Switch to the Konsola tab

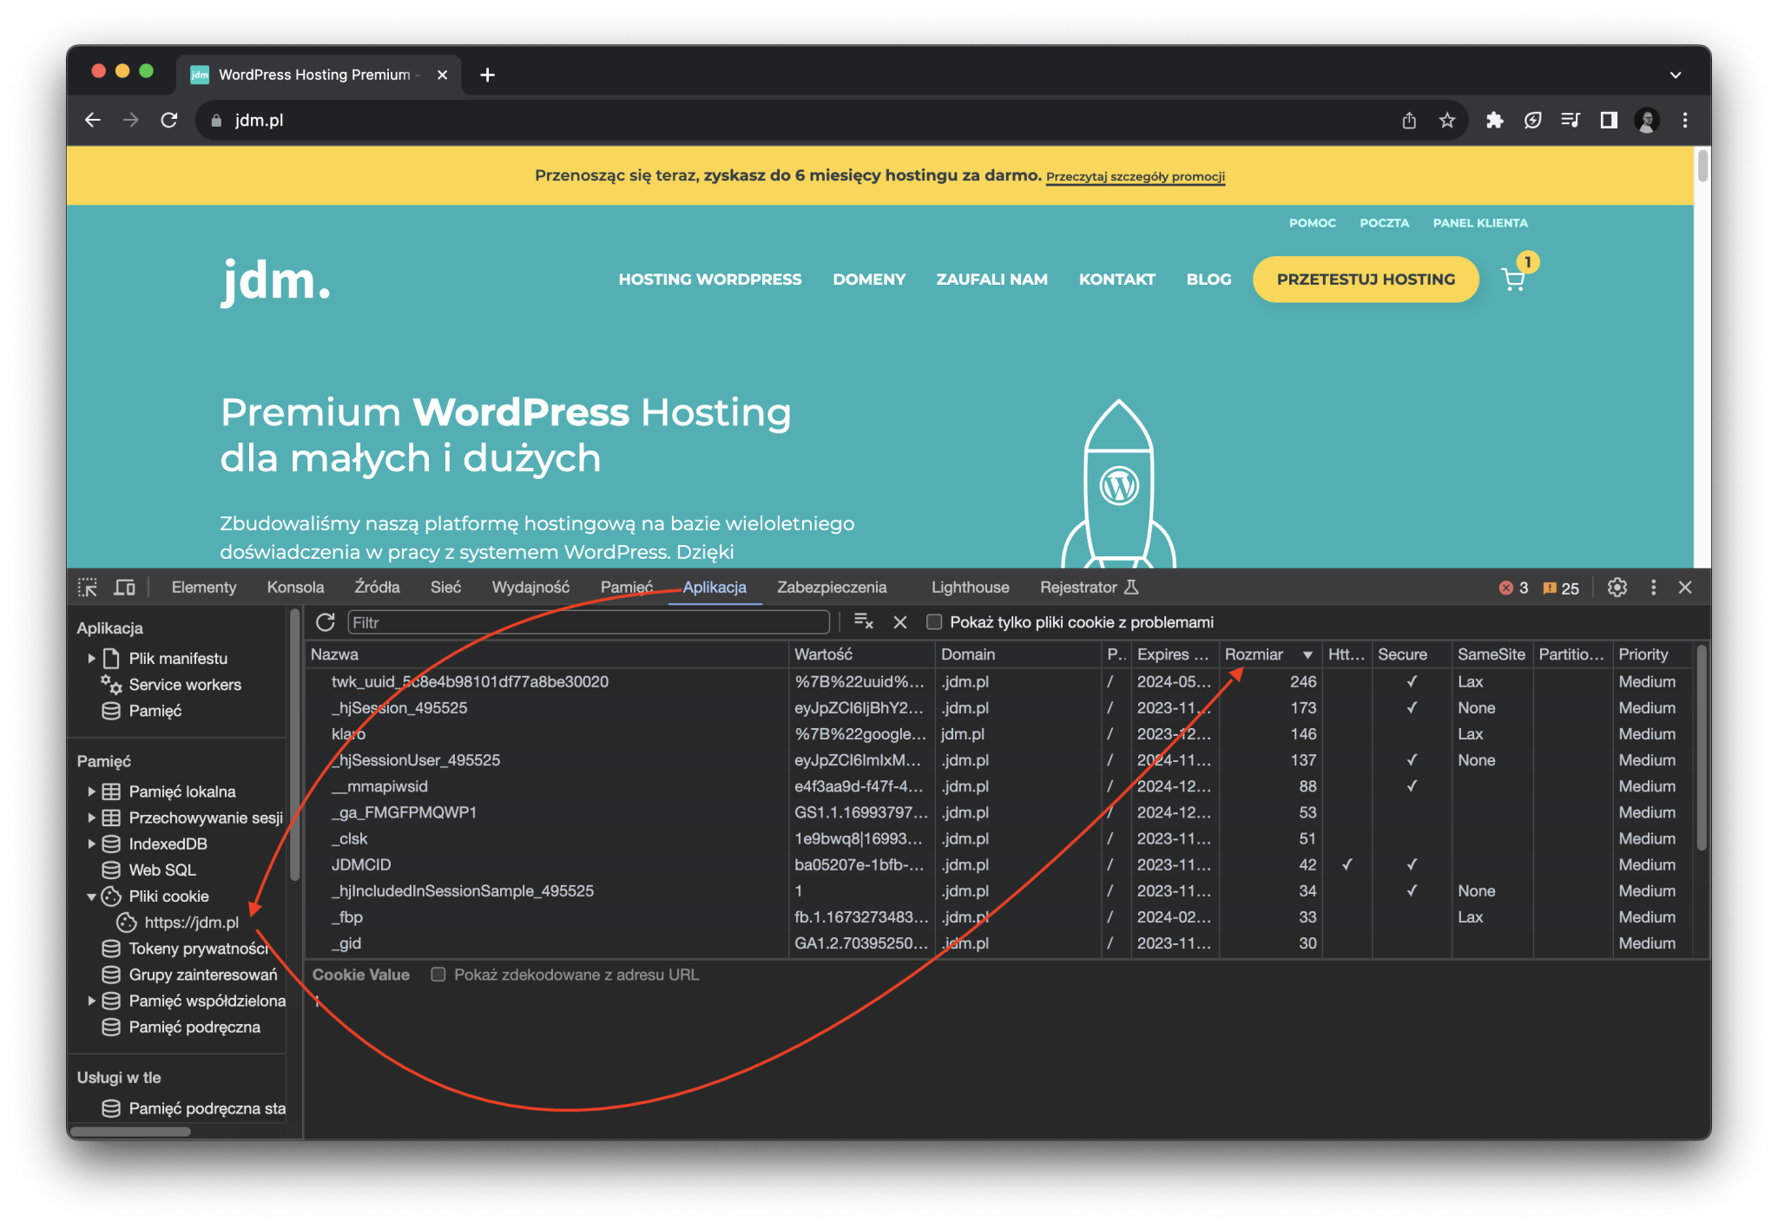[295, 588]
